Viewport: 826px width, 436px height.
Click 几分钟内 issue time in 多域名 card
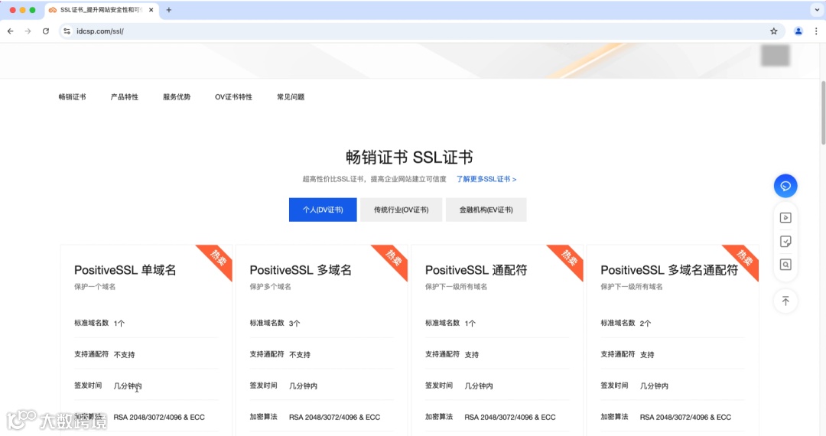(x=303, y=386)
